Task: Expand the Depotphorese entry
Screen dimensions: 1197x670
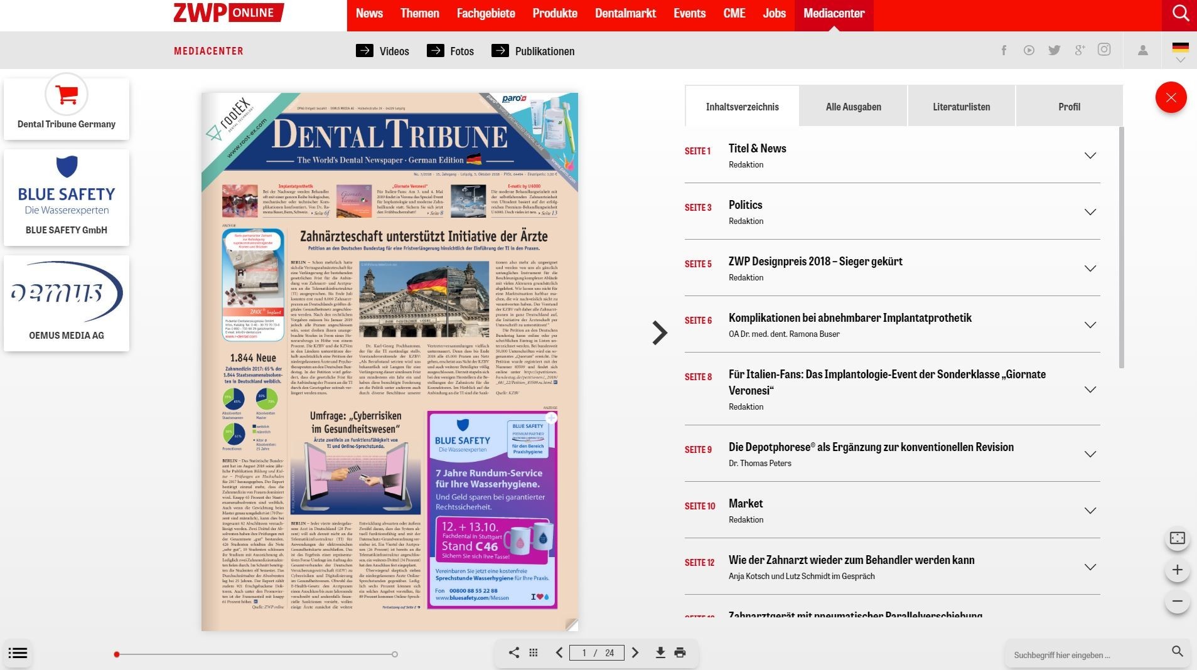Action: pos(1090,454)
